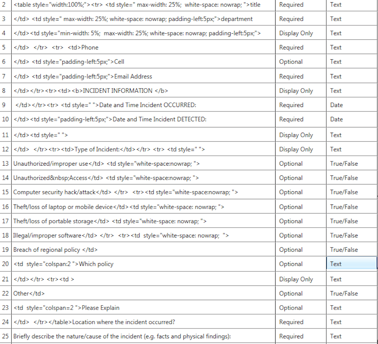The image size is (378, 344).
Task: Change Optional setting for the Cell phone row
Action: tap(301, 61)
